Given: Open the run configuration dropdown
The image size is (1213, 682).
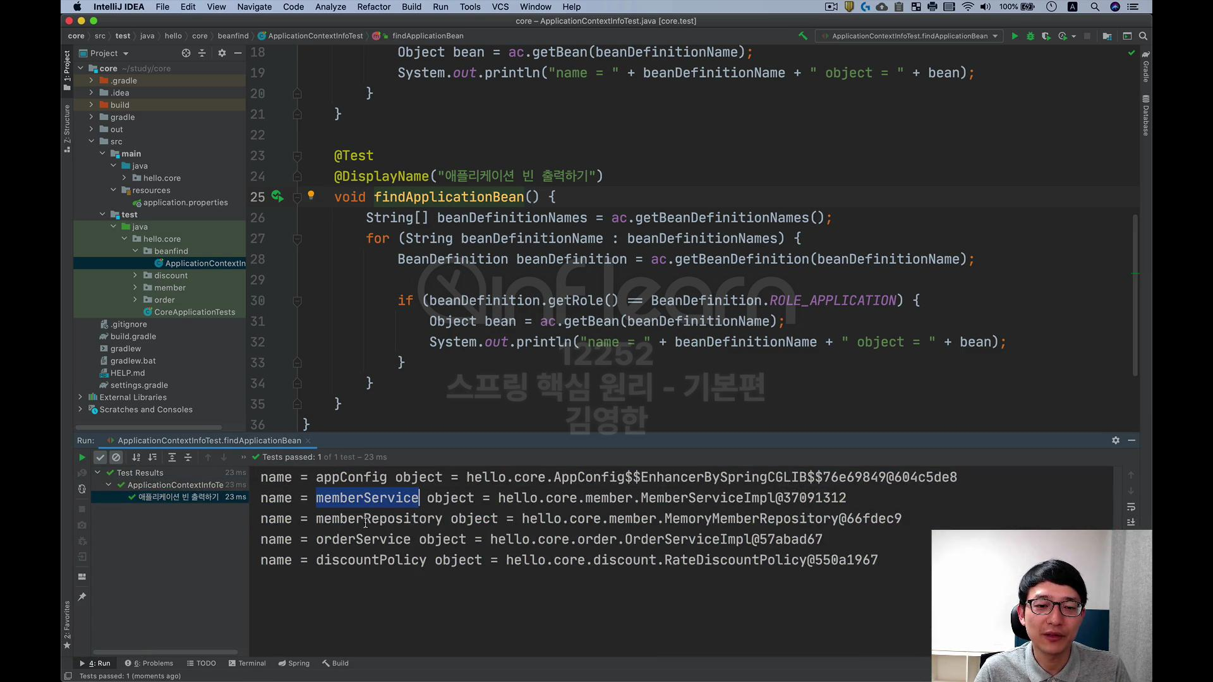Looking at the screenshot, I should (910, 36).
